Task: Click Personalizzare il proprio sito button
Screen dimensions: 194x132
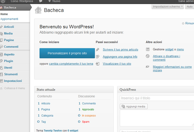Action: click(x=67, y=53)
